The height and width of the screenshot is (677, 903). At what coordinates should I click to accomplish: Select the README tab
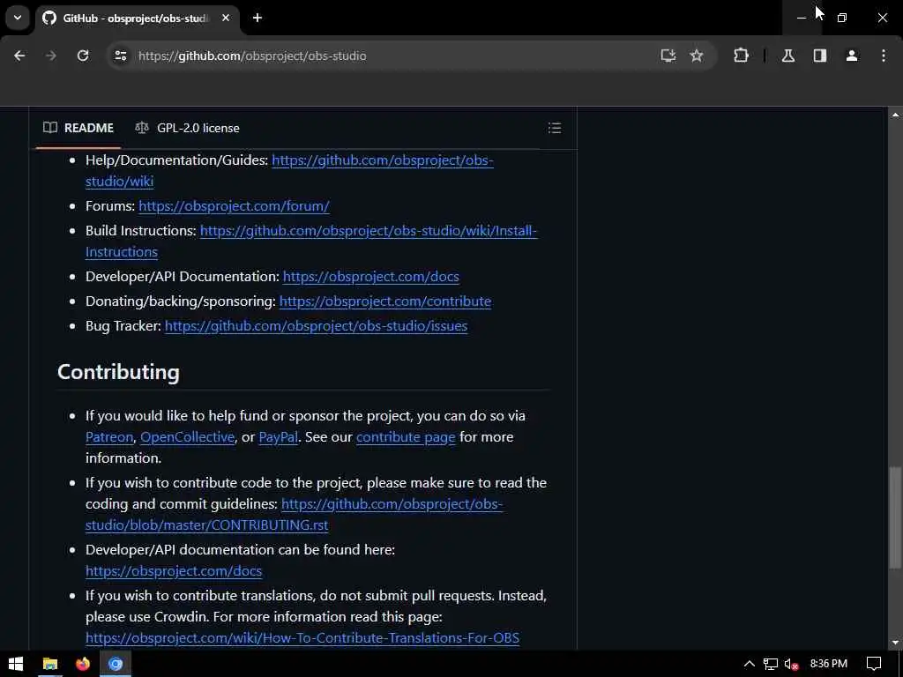point(78,128)
